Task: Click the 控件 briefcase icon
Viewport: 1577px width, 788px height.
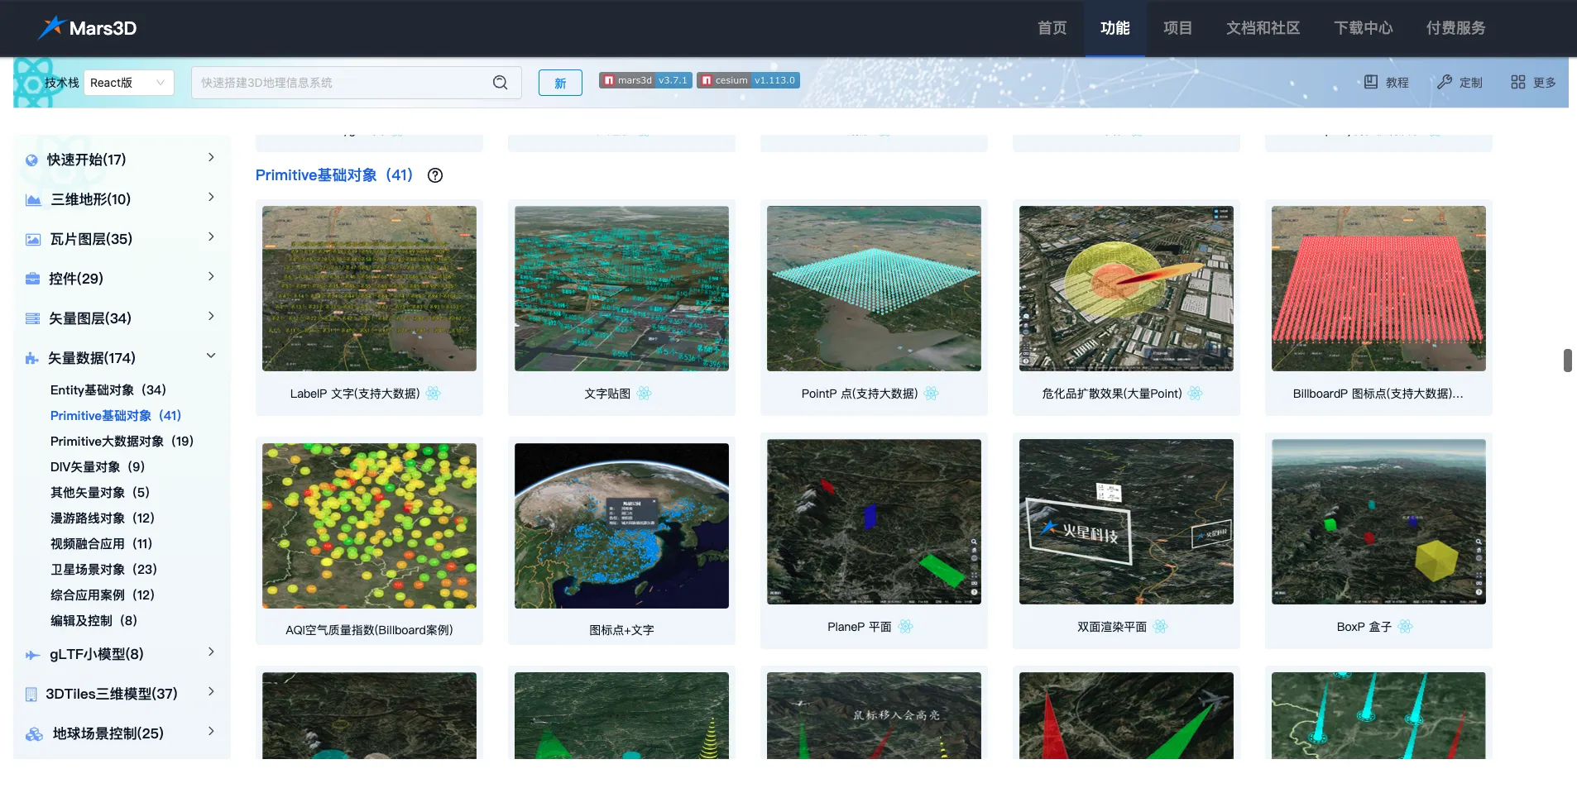Action: click(x=32, y=279)
